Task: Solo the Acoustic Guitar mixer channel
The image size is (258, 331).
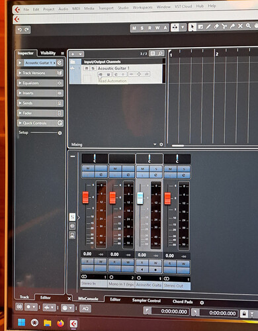Action: (156, 169)
